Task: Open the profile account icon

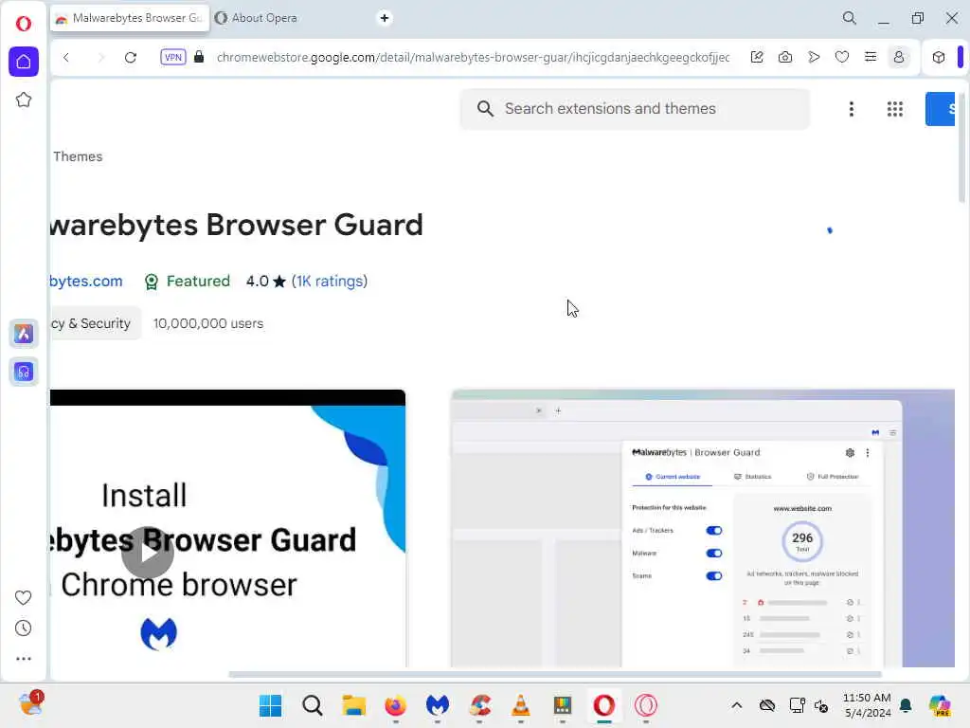Action: coord(899,57)
